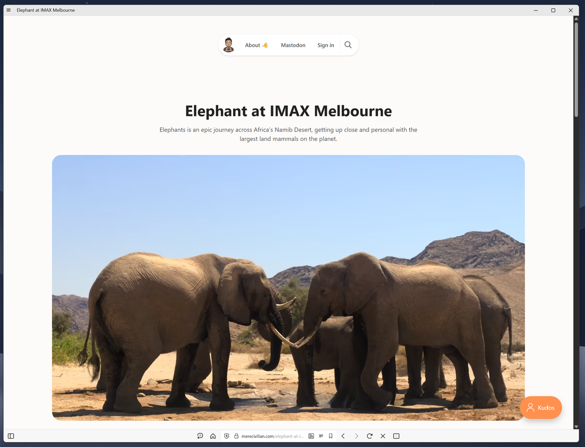Open the About page
Screen dimensions: 585x447
pos(253,45)
